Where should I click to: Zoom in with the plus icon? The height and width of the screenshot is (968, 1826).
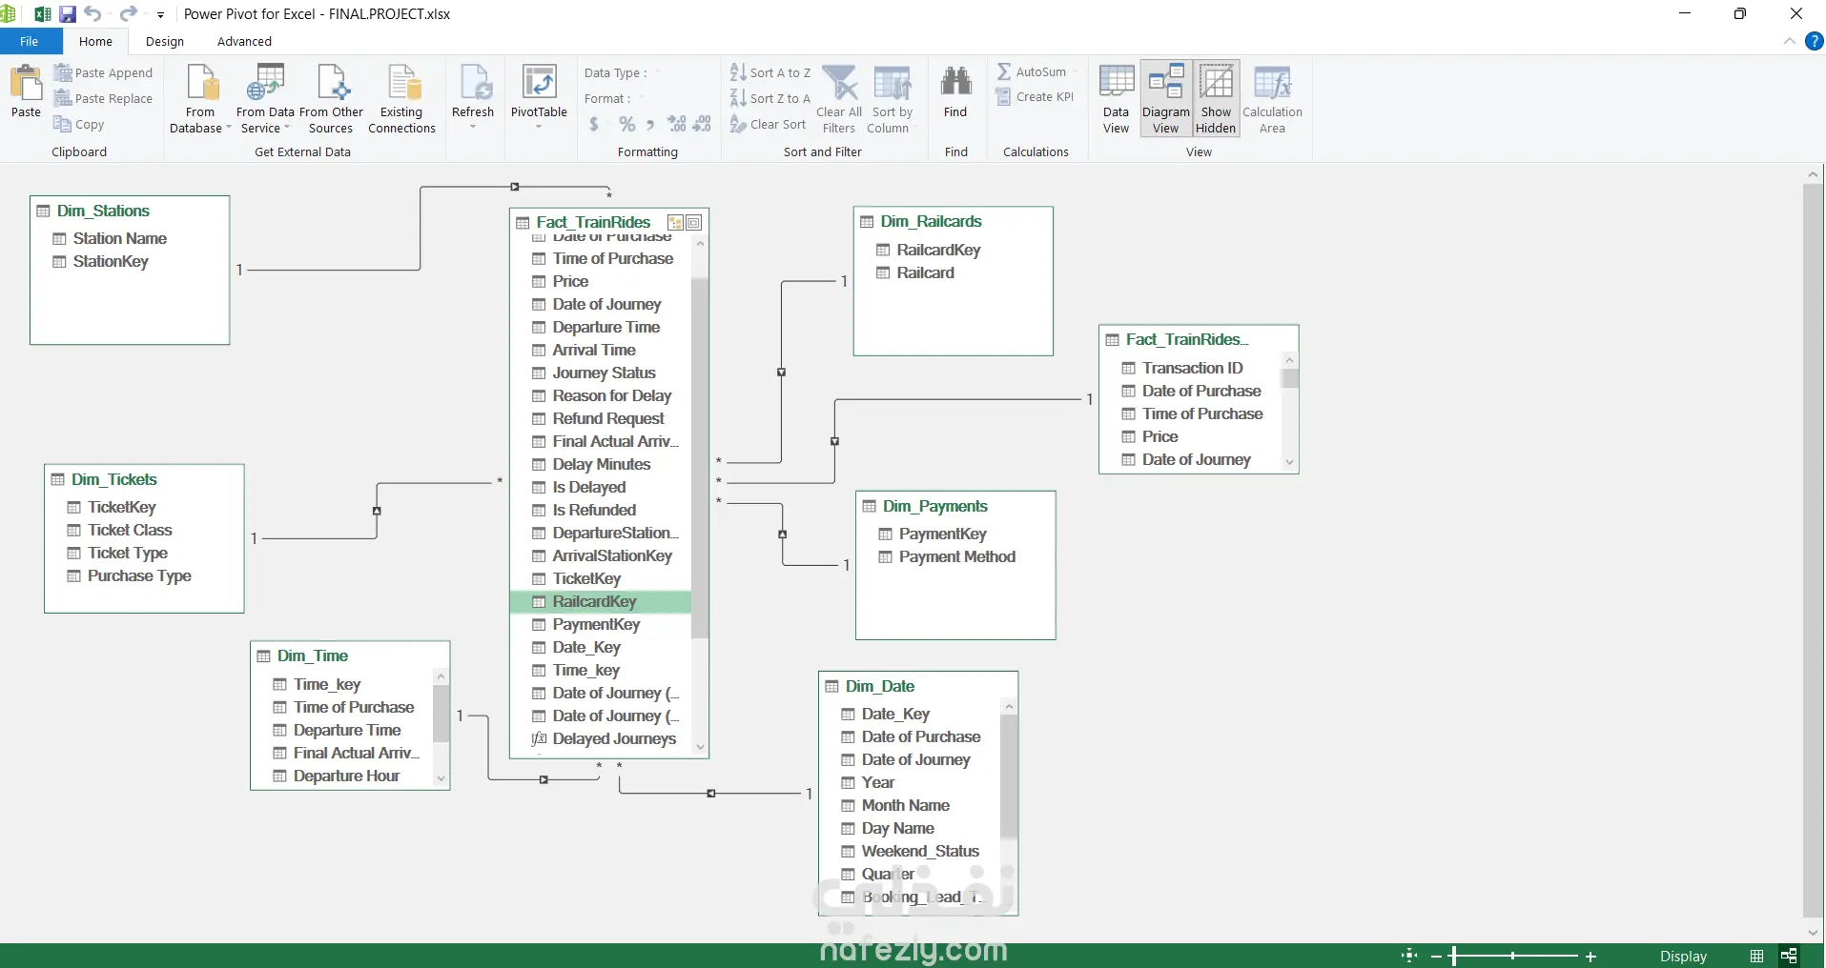pos(1590,957)
